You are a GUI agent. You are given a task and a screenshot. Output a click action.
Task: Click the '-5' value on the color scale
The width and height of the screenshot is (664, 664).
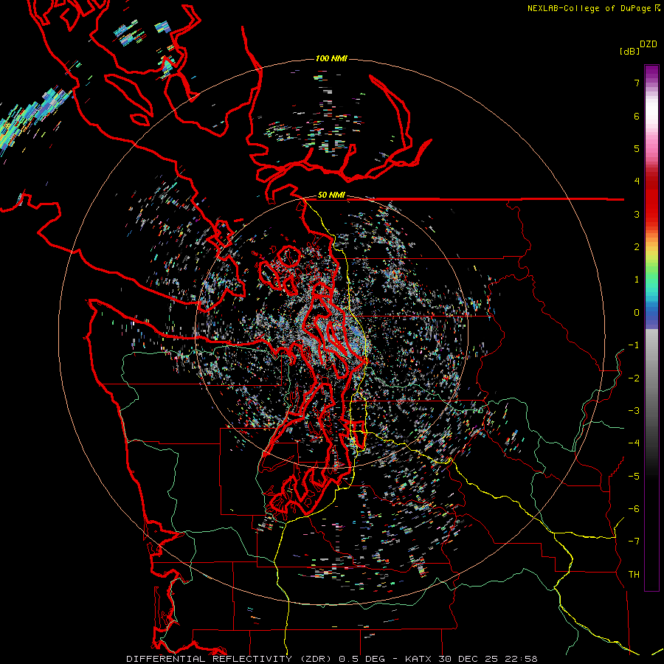tap(634, 477)
